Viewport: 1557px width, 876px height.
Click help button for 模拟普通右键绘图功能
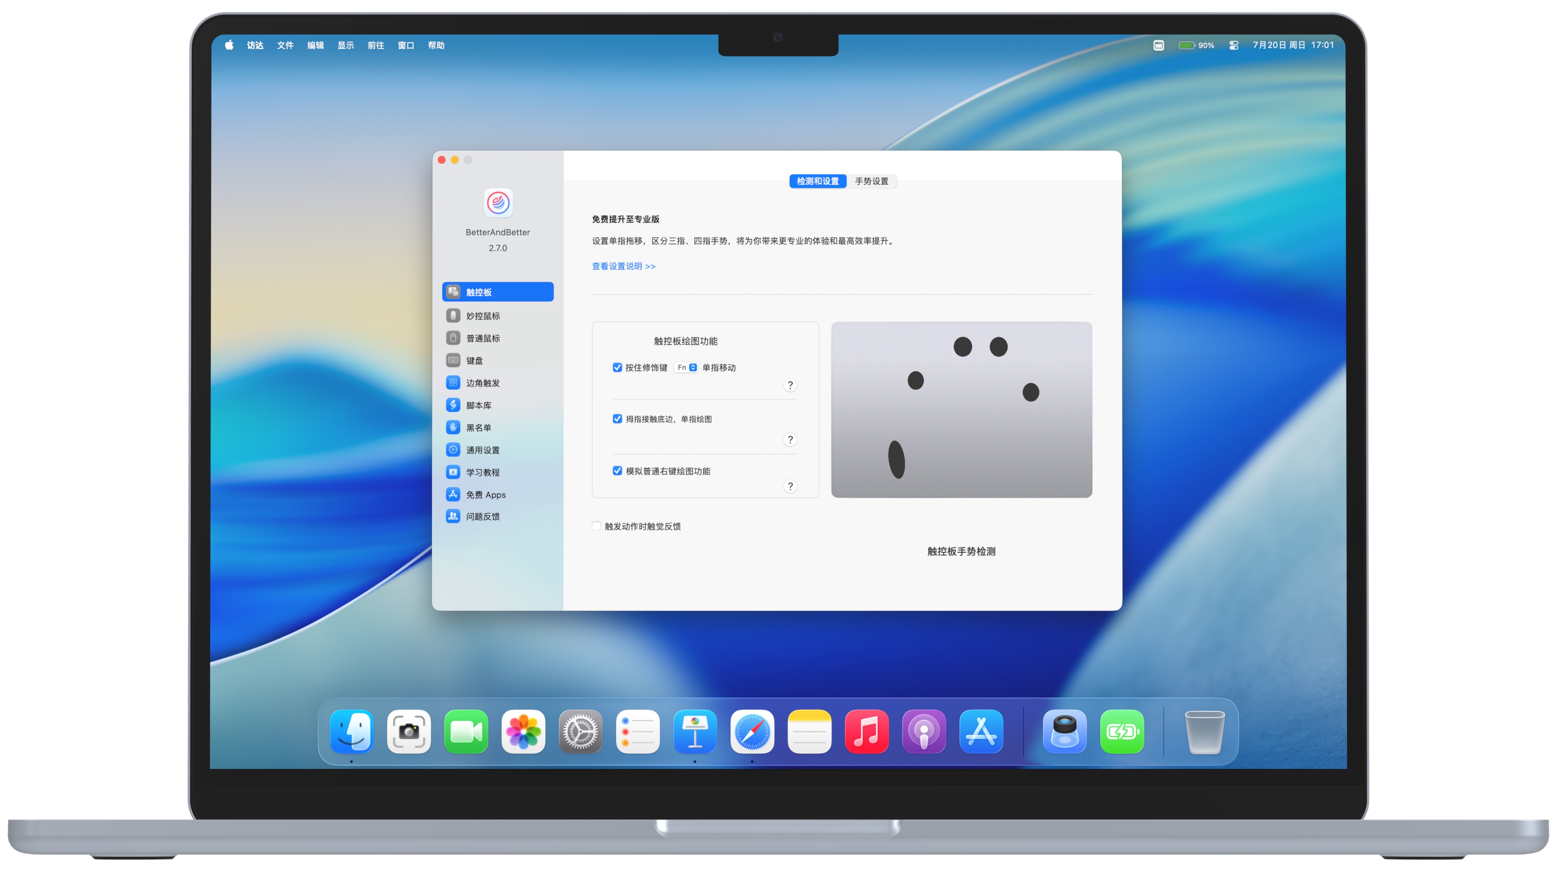pos(790,487)
